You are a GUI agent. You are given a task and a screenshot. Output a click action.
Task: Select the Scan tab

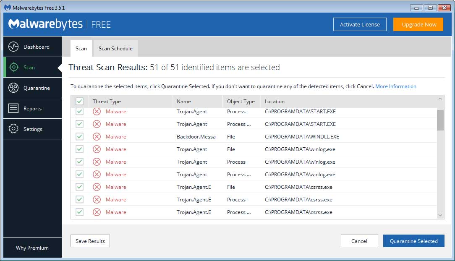click(x=81, y=48)
